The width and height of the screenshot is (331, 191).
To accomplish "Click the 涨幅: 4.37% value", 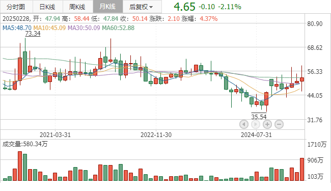I will 199,19.
